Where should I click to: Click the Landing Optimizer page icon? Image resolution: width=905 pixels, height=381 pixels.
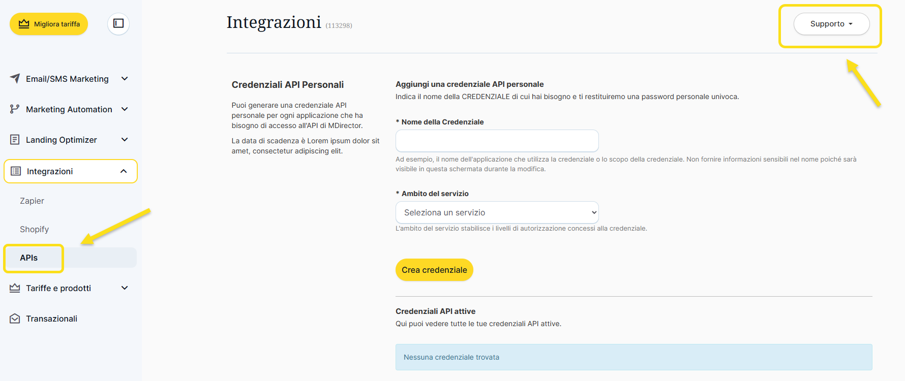click(x=15, y=140)
